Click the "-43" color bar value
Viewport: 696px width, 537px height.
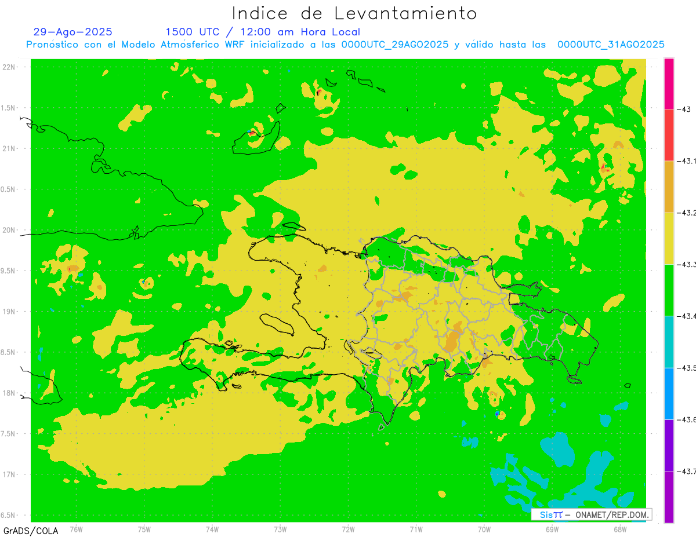click(684, 109)
